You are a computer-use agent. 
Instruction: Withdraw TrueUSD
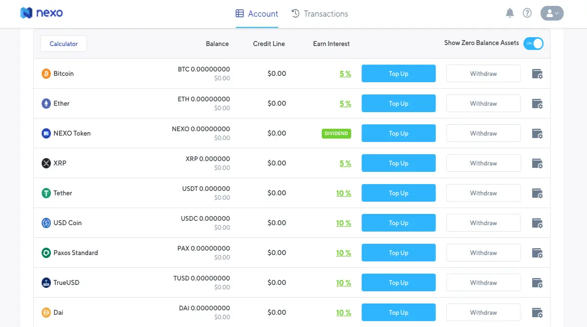point(483,282)
